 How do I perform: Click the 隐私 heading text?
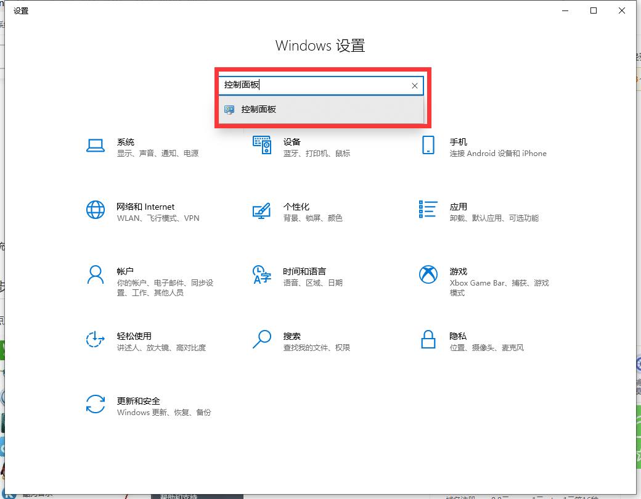[x=458, y=336]
